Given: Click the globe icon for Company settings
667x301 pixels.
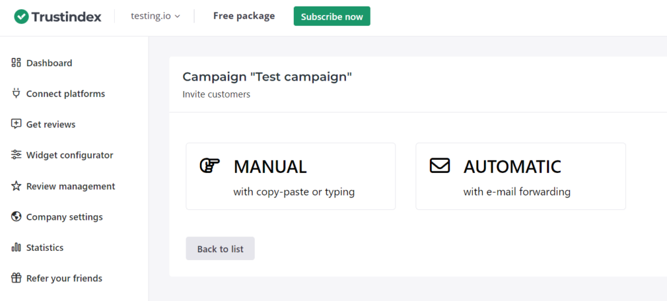Looking at the screenshot, I should pos(16,216).
